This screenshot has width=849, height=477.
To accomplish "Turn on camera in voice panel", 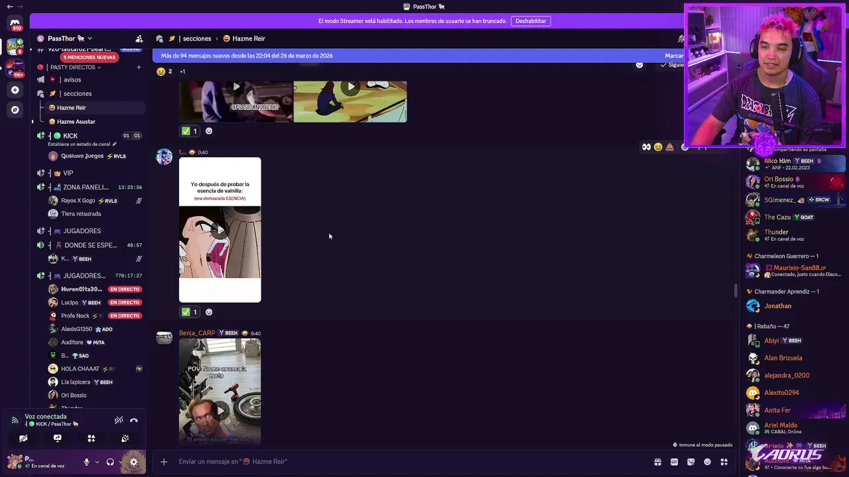I will [x=23, y=439].
